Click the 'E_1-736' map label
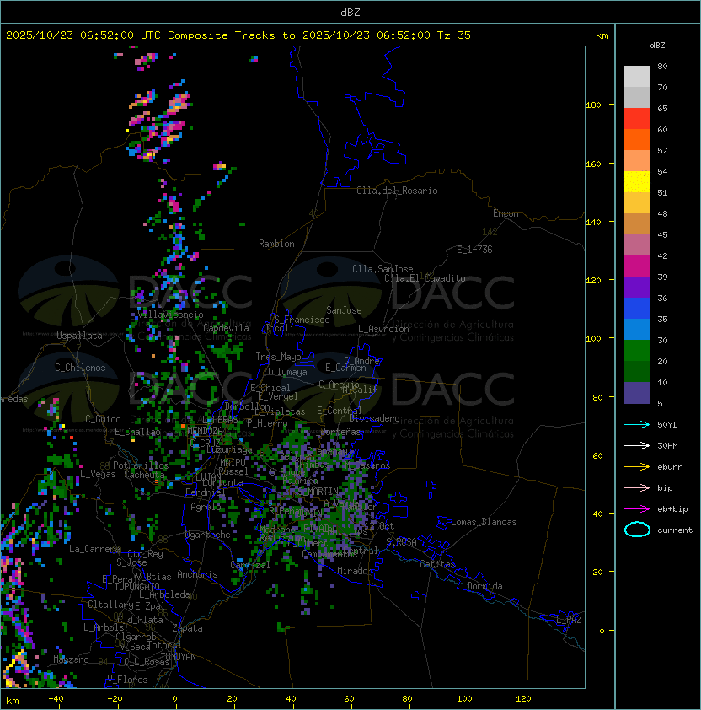701x710 pixels. [474, 250]
